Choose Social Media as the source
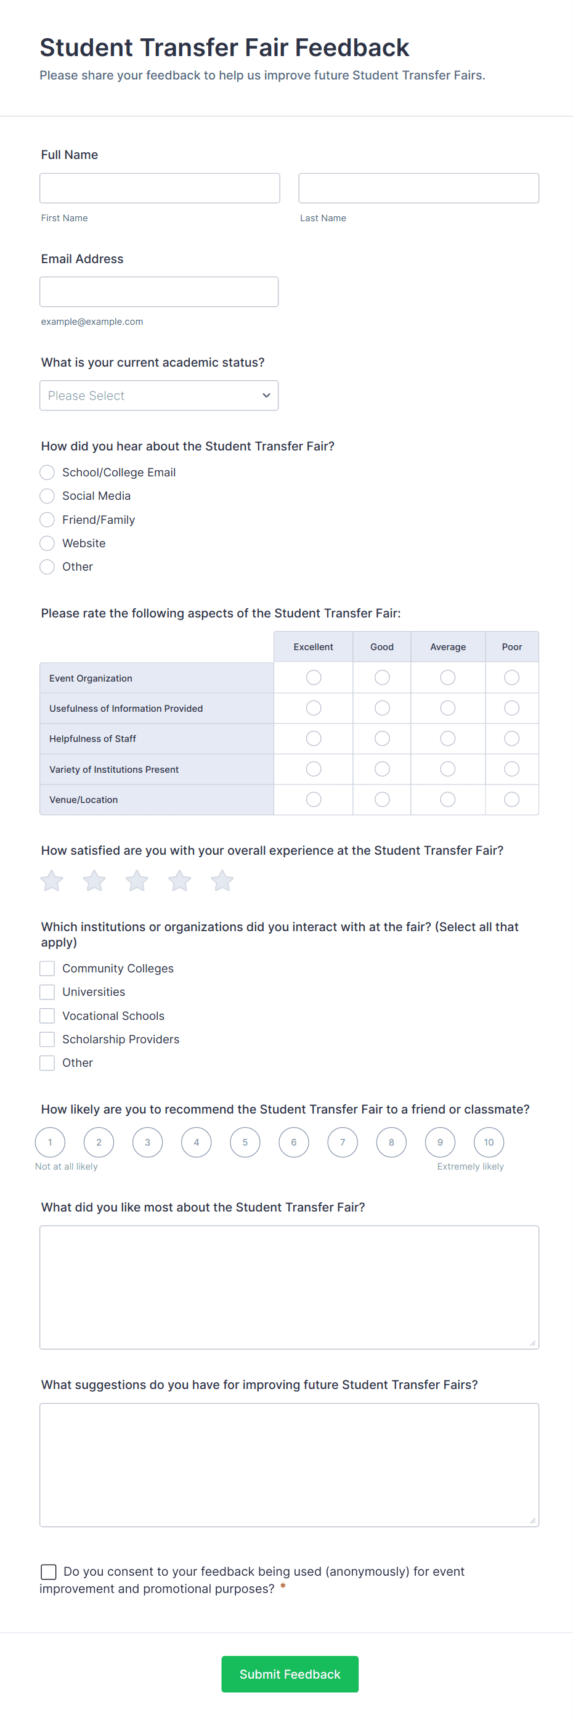The width and height of the screenshot is (573, 1723). tap(47, 495)
